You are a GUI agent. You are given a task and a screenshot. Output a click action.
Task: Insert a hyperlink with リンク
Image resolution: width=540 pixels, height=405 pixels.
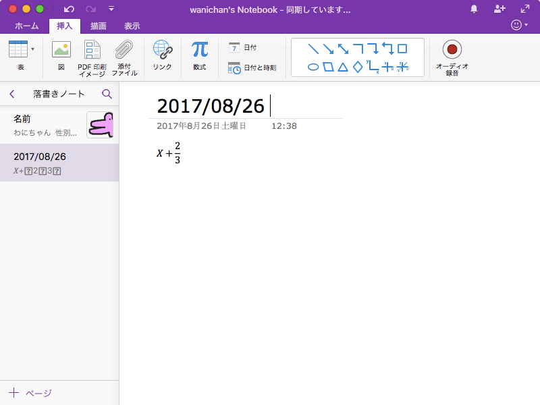click(x=162, y=55)
